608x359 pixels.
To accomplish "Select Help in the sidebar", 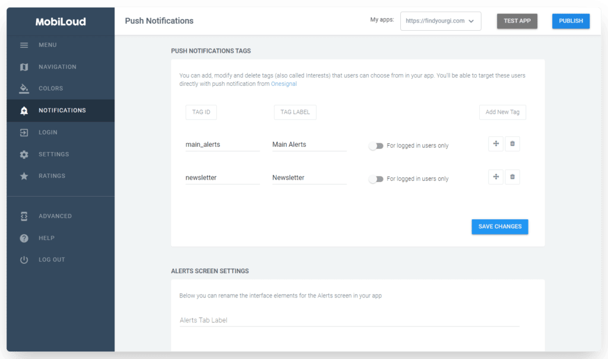I will [x=46, y=238].
